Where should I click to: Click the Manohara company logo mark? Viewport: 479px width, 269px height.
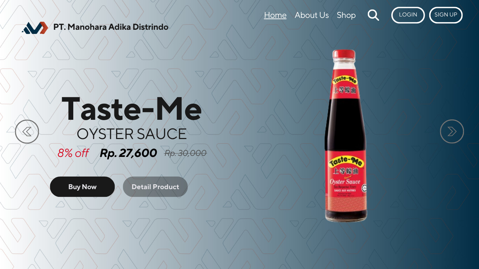(35, 27)
